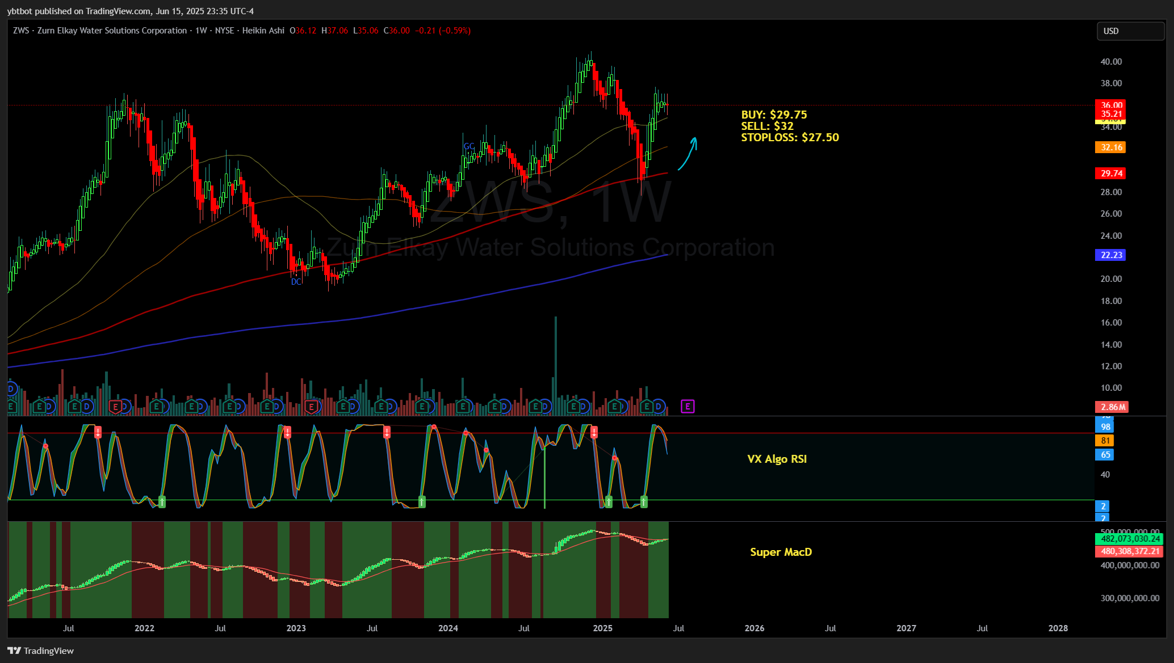Click the Heikin Ashi chart type label
1174x663 pixels.
tap(263, 31)
